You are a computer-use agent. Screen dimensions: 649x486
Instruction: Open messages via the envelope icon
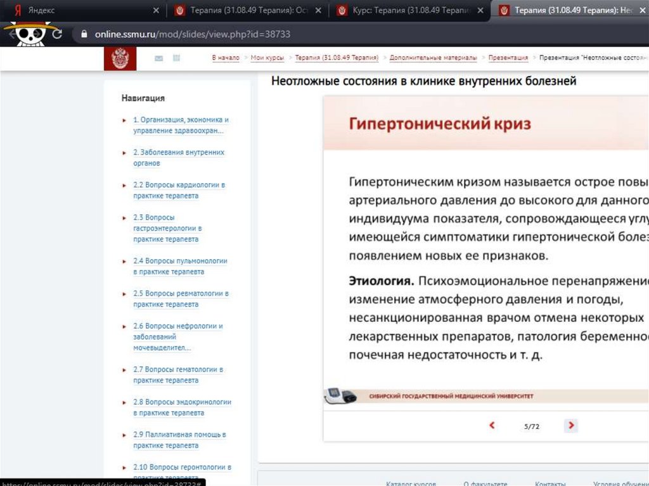158,58
